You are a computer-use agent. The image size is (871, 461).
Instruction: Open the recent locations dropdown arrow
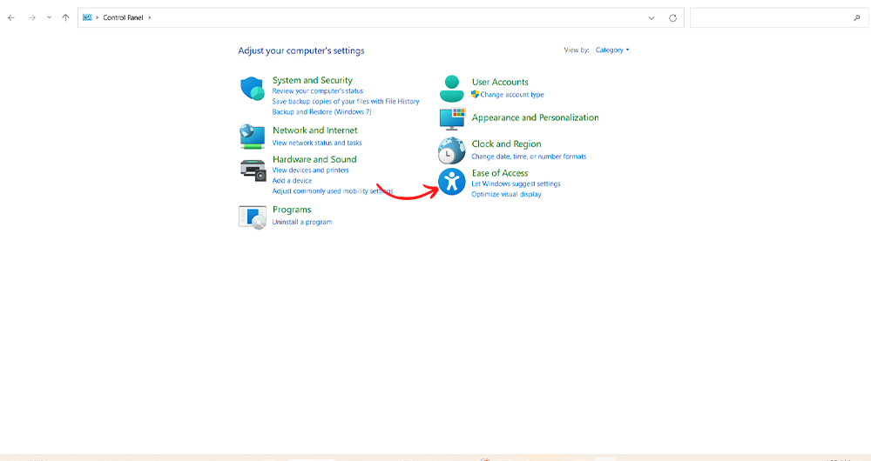pyautogui.click(x=49, y=17)
